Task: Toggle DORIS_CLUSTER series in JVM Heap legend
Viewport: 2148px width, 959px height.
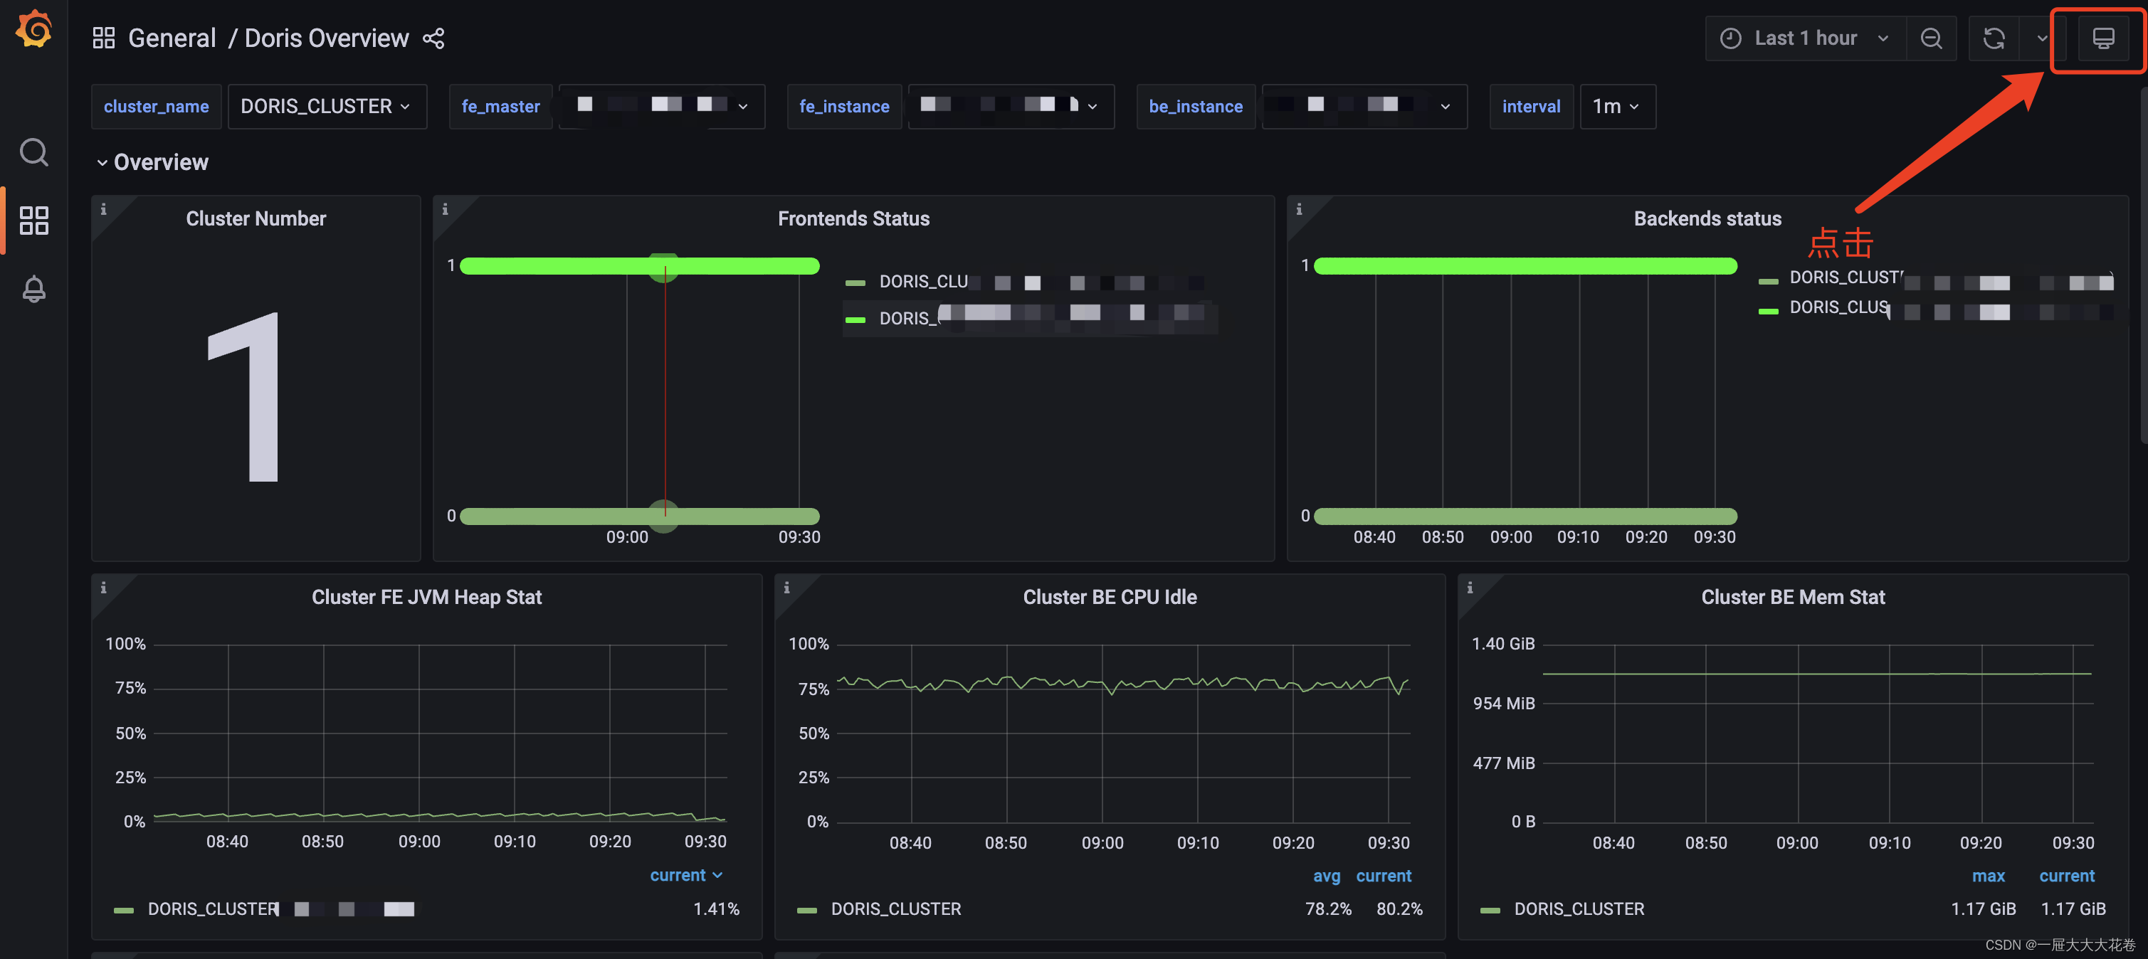Action: [282, 909]
